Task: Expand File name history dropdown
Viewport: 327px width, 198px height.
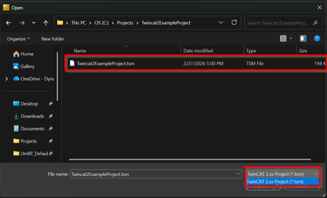Action: point(238,174)
